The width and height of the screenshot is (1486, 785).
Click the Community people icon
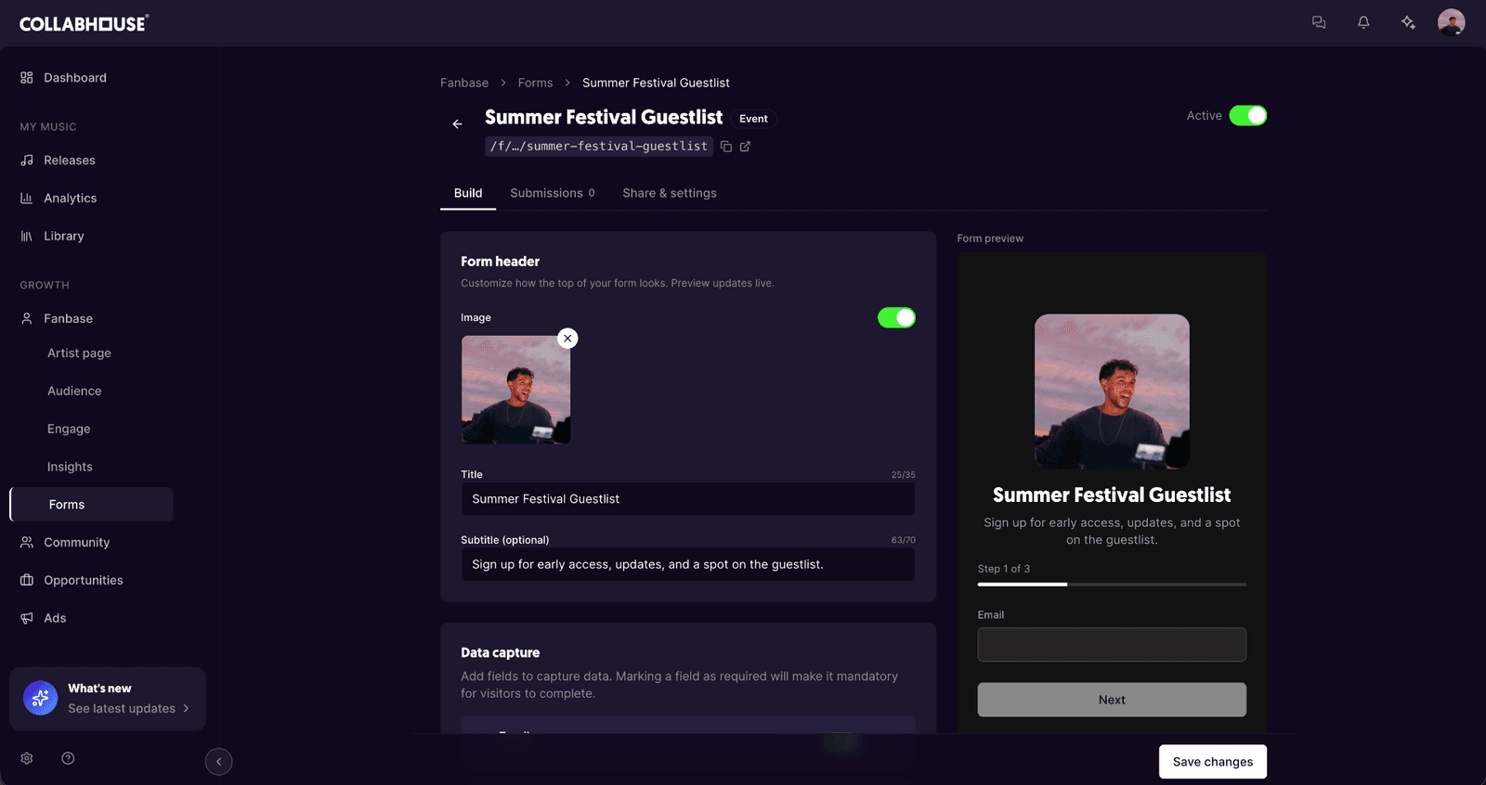[27, 543]
